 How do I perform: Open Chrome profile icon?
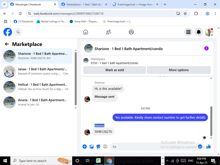(x=207, y=14)
